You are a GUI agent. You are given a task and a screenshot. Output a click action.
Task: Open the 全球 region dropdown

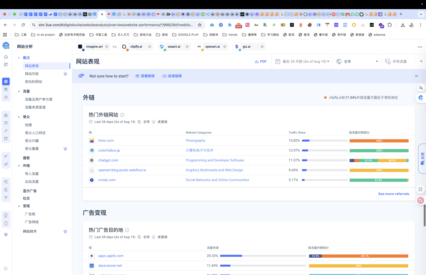point(357,61)
